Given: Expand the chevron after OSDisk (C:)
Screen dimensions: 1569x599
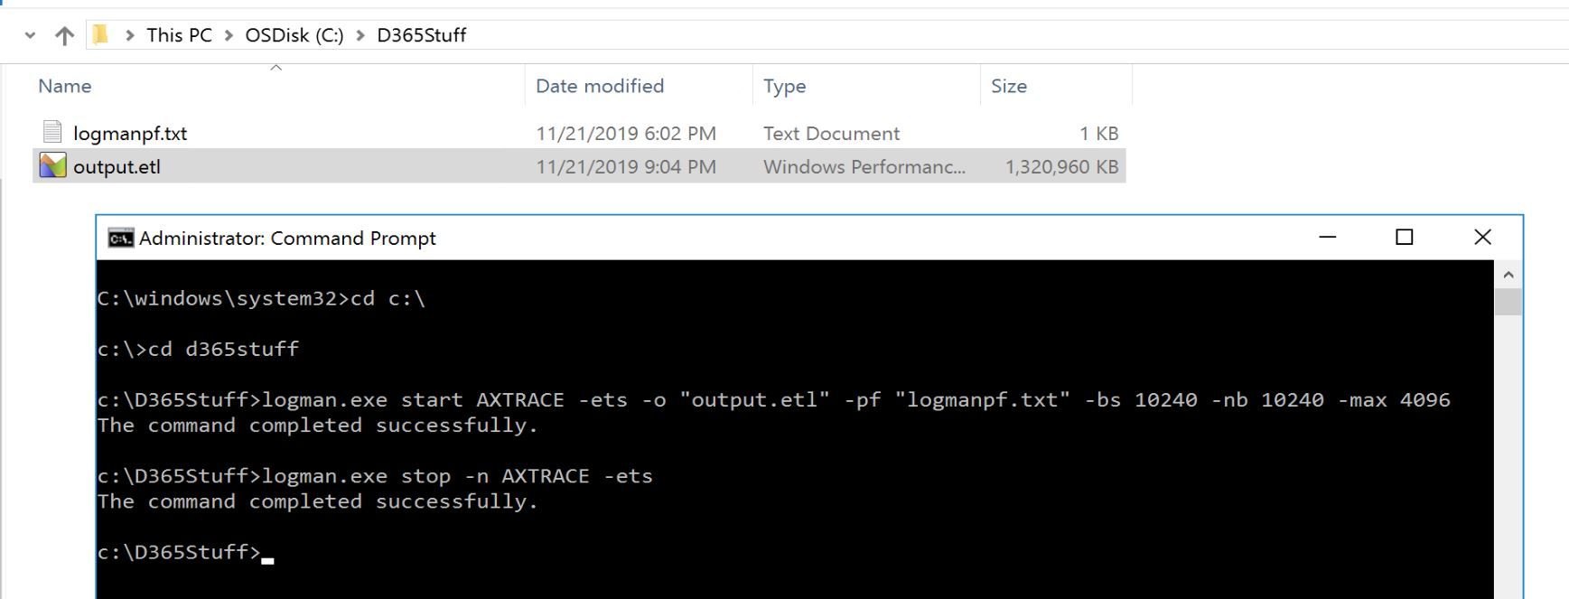Looking at the screenshot, I should pos(360,35).
